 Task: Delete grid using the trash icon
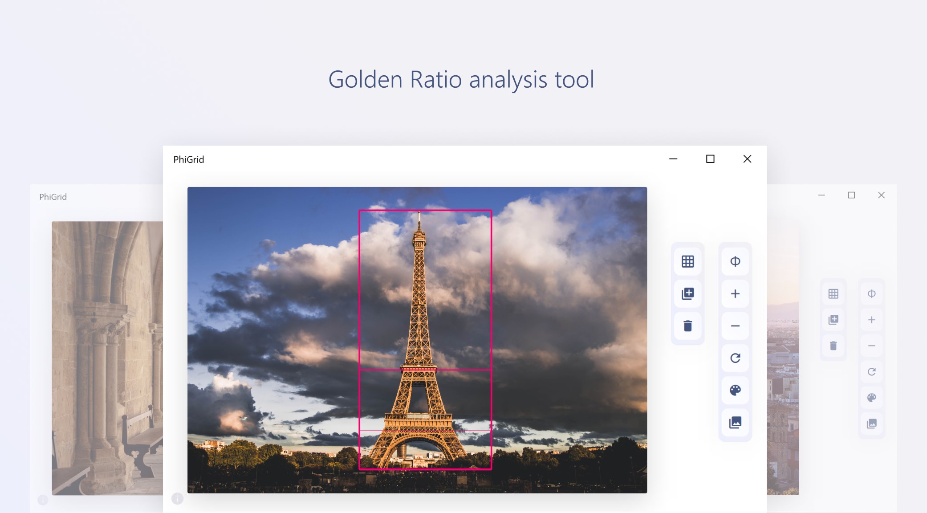point(687,326)
